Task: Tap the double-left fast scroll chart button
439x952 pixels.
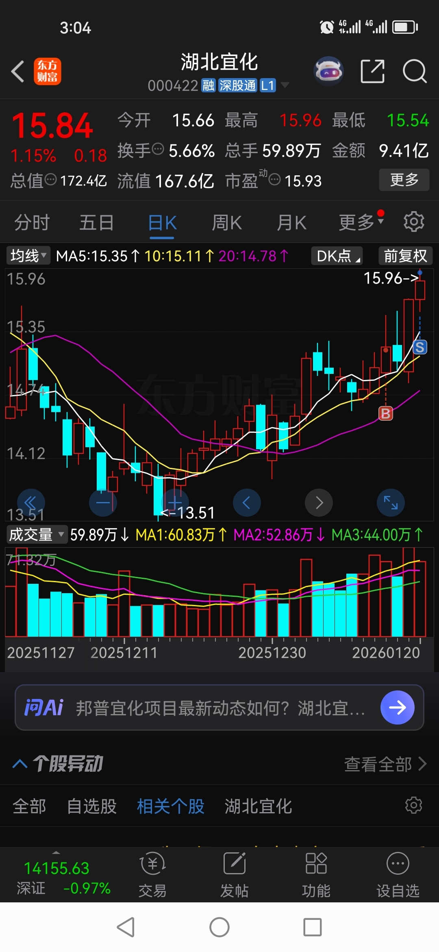Action: click(31, 503)
